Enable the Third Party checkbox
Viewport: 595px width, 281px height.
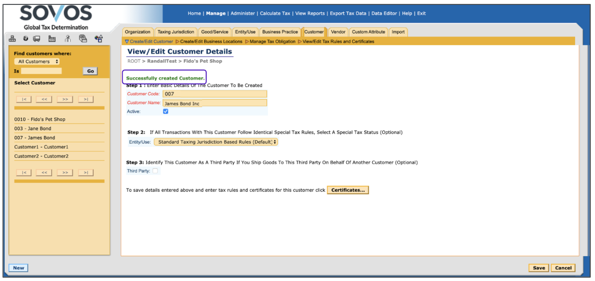click(155, 171)
